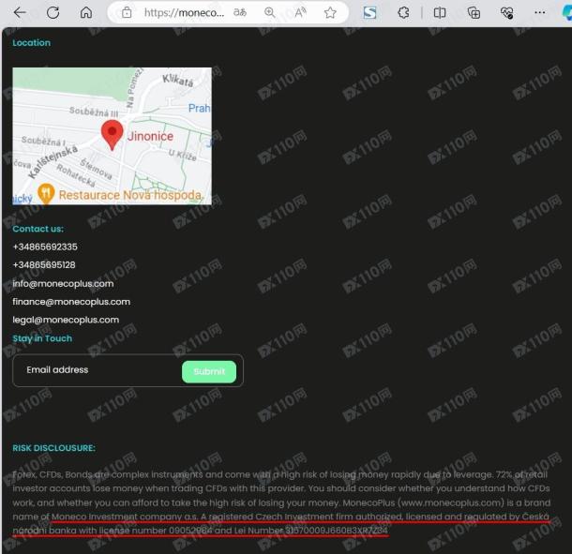Toggle split screen icon

pyautogui.click(x=440, y=13)
